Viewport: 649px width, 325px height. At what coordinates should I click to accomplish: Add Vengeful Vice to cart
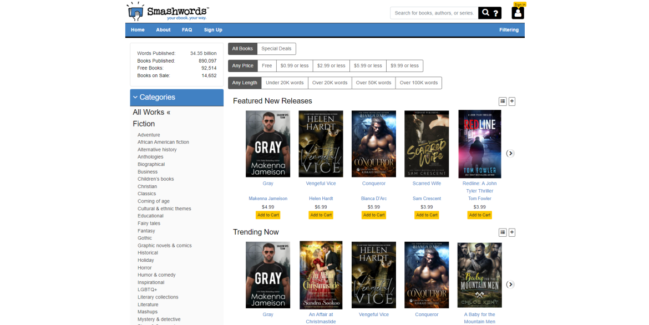point(321,215)
